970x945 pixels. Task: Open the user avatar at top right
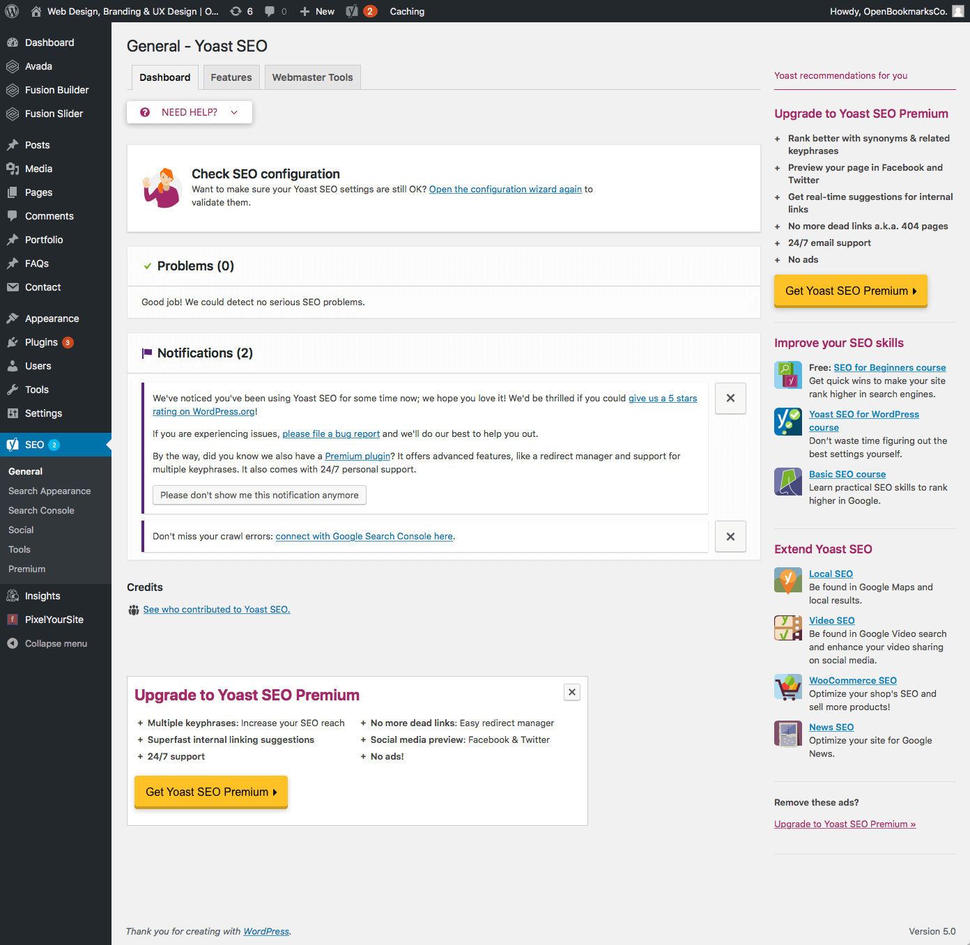point(958,11)
